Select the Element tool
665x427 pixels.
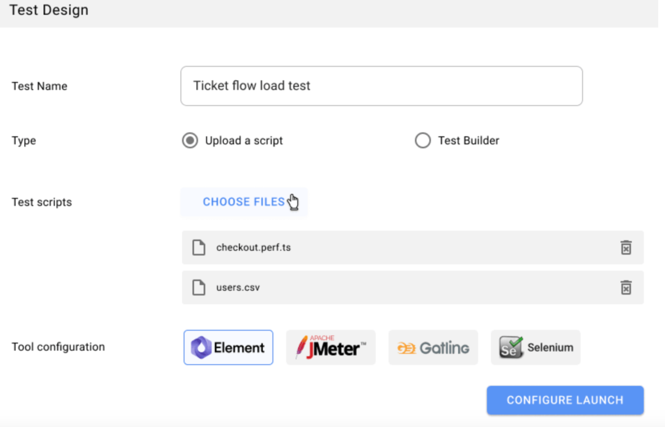coord(228,348)
